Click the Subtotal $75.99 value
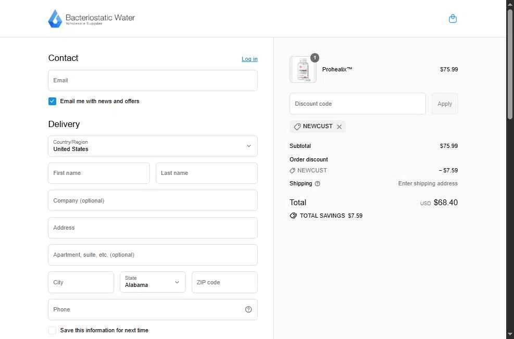This screenshot has width=514, height=339. click(449, 146)
